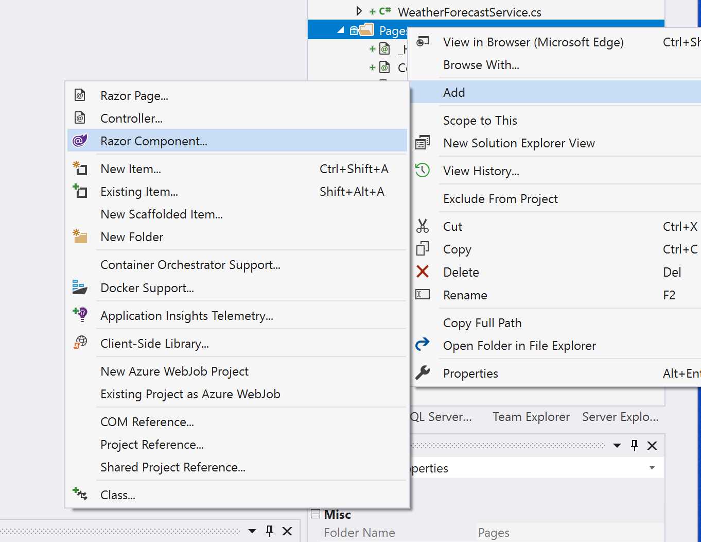Image resolution: width=701 pixels, height=542 pixels.
Task: Click the Class icon in Add submenu
Action: [80, 494]
